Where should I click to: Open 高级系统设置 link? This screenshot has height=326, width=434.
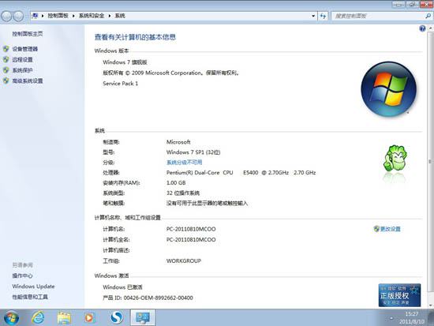tap(28, 81)
